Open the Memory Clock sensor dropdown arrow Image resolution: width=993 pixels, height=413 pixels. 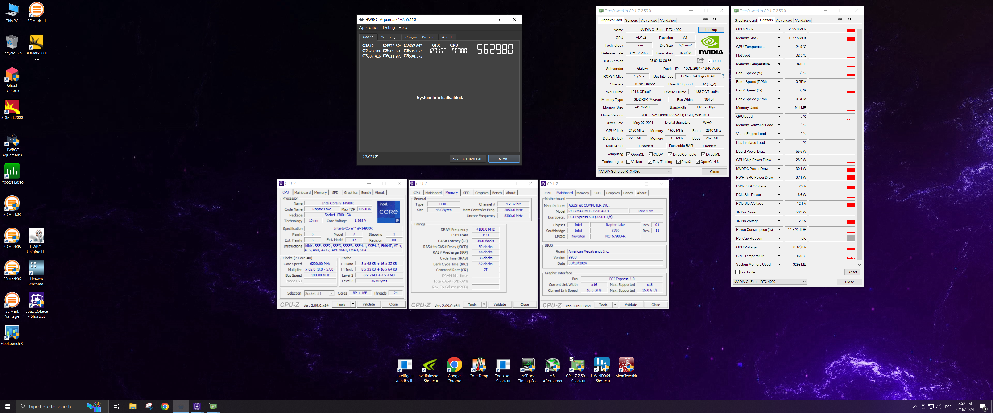pyautogui.click(x=779, y=38)
